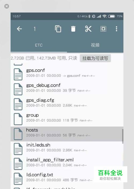Cut selected file with scissors icon

pos(88,29)
